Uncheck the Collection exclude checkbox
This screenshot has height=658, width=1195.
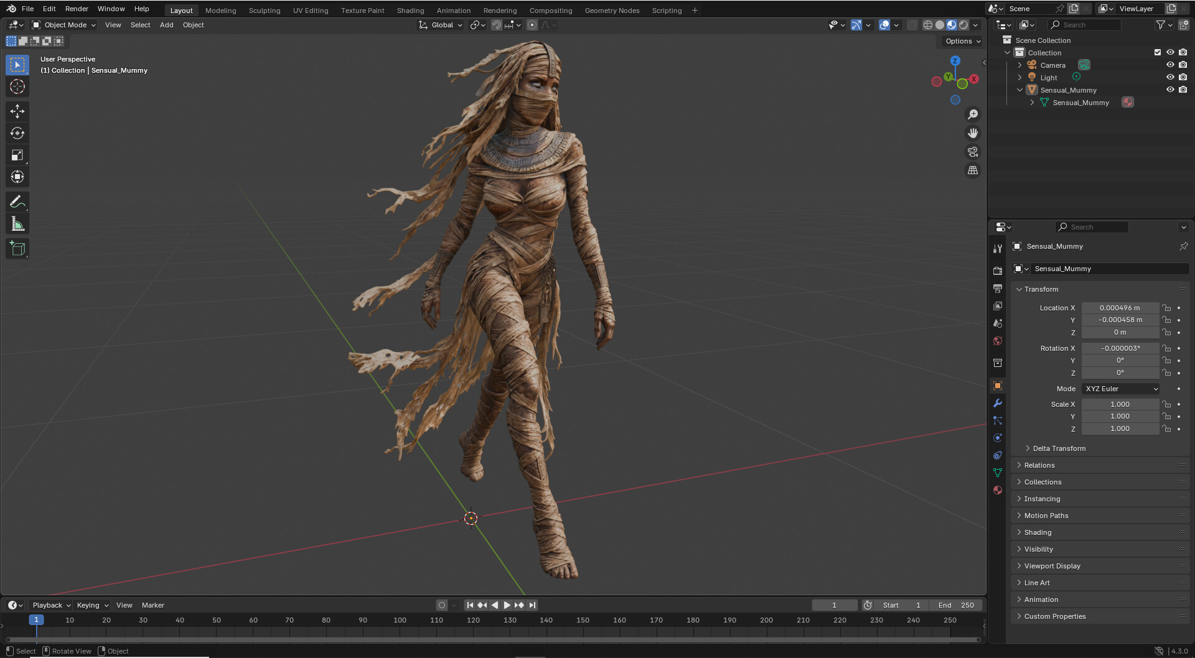coord(1158,52)
